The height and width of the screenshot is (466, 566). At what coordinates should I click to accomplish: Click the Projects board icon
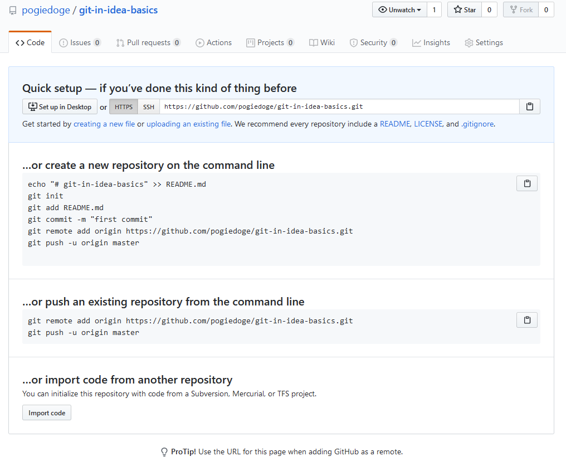251,43
